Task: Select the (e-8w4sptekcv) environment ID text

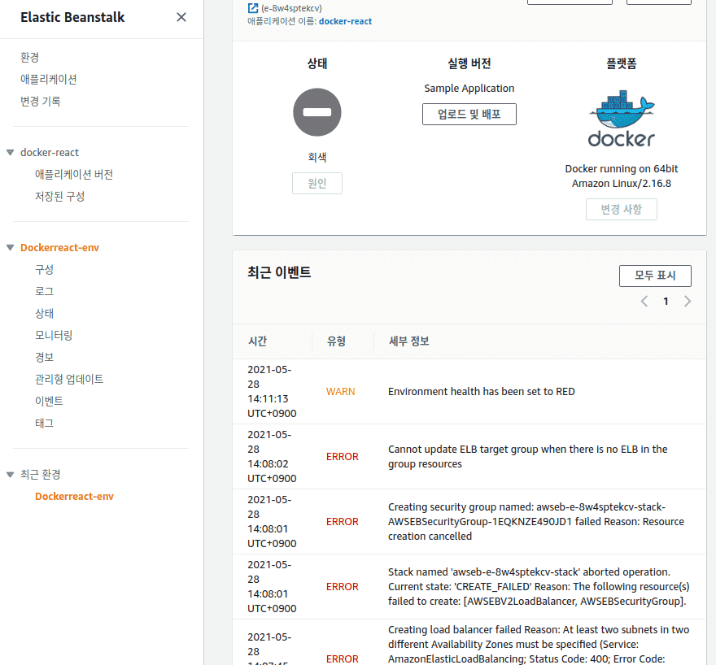Action: point(291,8)
